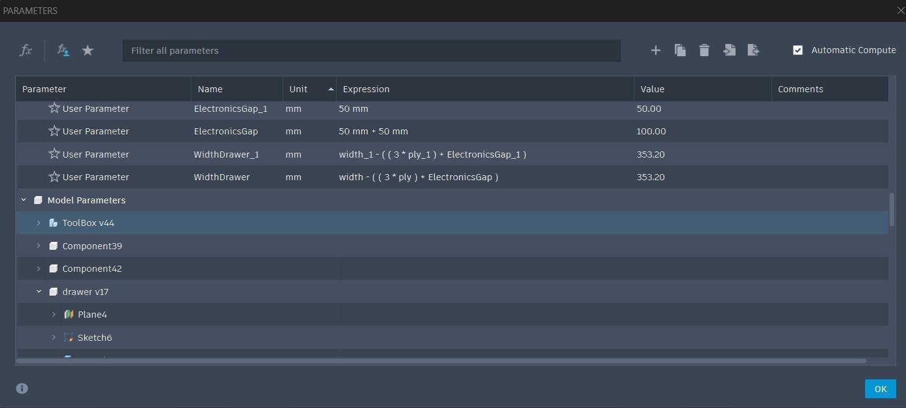
Task: Filter favorites with the star icon
Action: tap(88, 50)
